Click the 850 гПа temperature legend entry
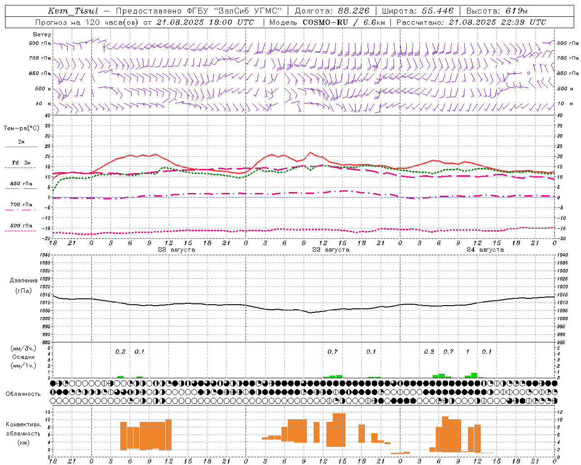581x465 pixels. [x=21, y=184]
